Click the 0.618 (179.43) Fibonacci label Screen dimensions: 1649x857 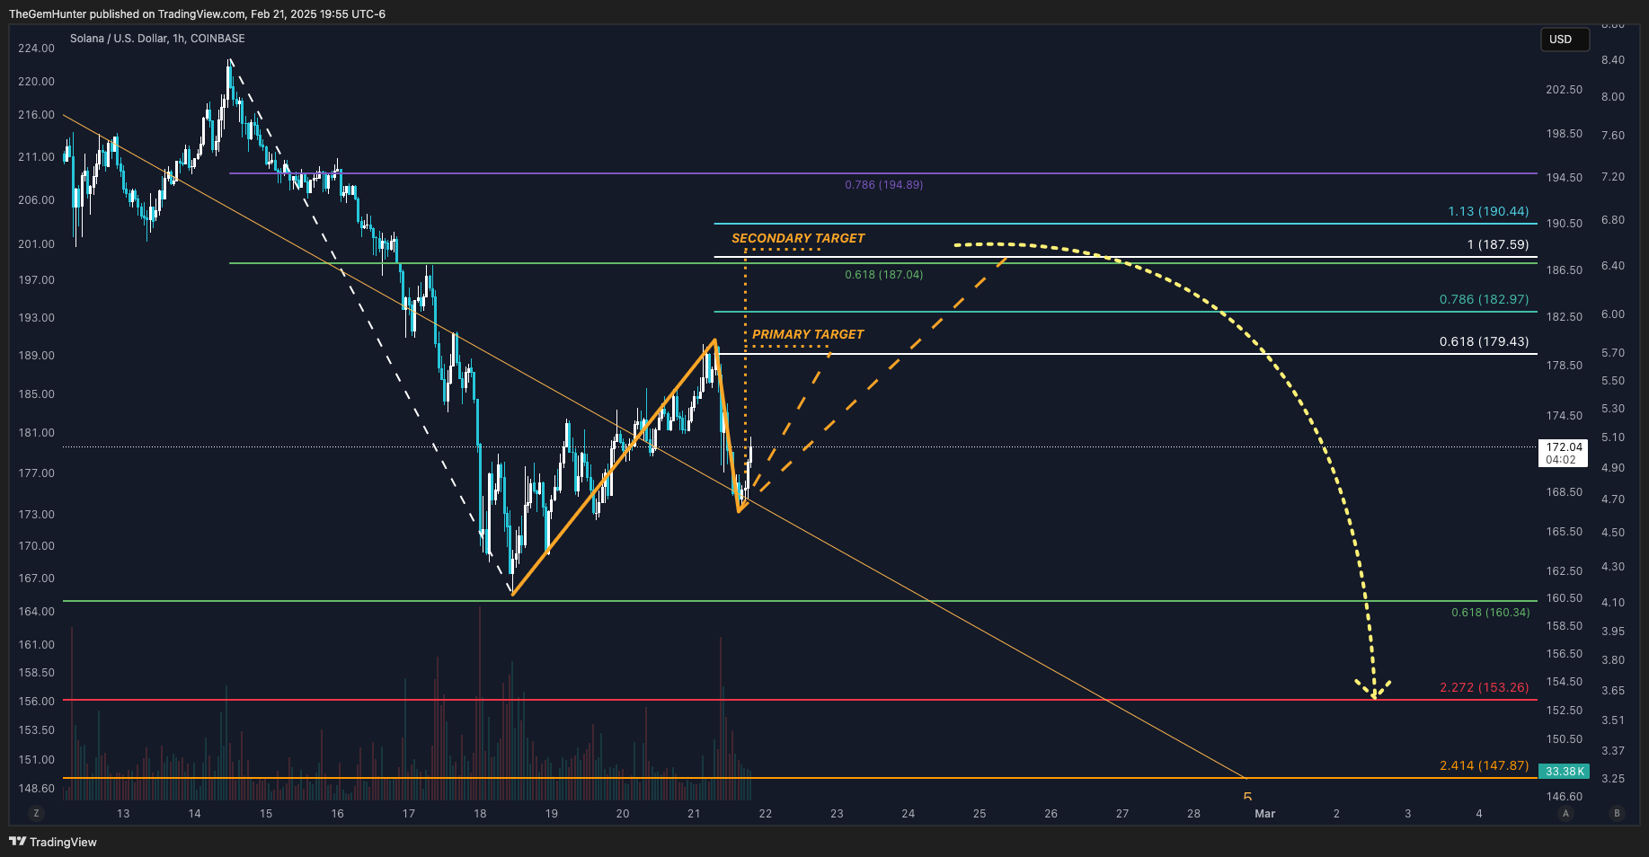(1484, 341)
